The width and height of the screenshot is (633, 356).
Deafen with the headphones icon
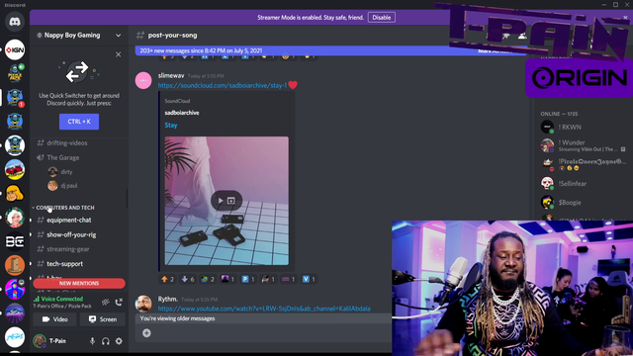[106, 341]
